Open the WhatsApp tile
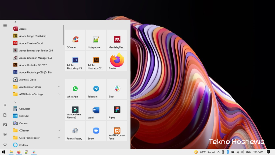The image size is (275, 155). [x=75, y=89]
